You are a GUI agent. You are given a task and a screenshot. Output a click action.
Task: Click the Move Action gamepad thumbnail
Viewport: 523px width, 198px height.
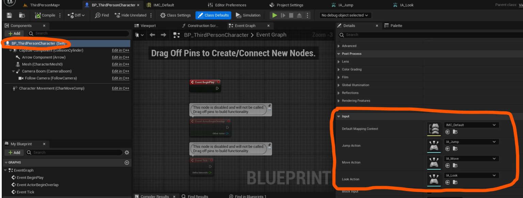click(433, 162)
